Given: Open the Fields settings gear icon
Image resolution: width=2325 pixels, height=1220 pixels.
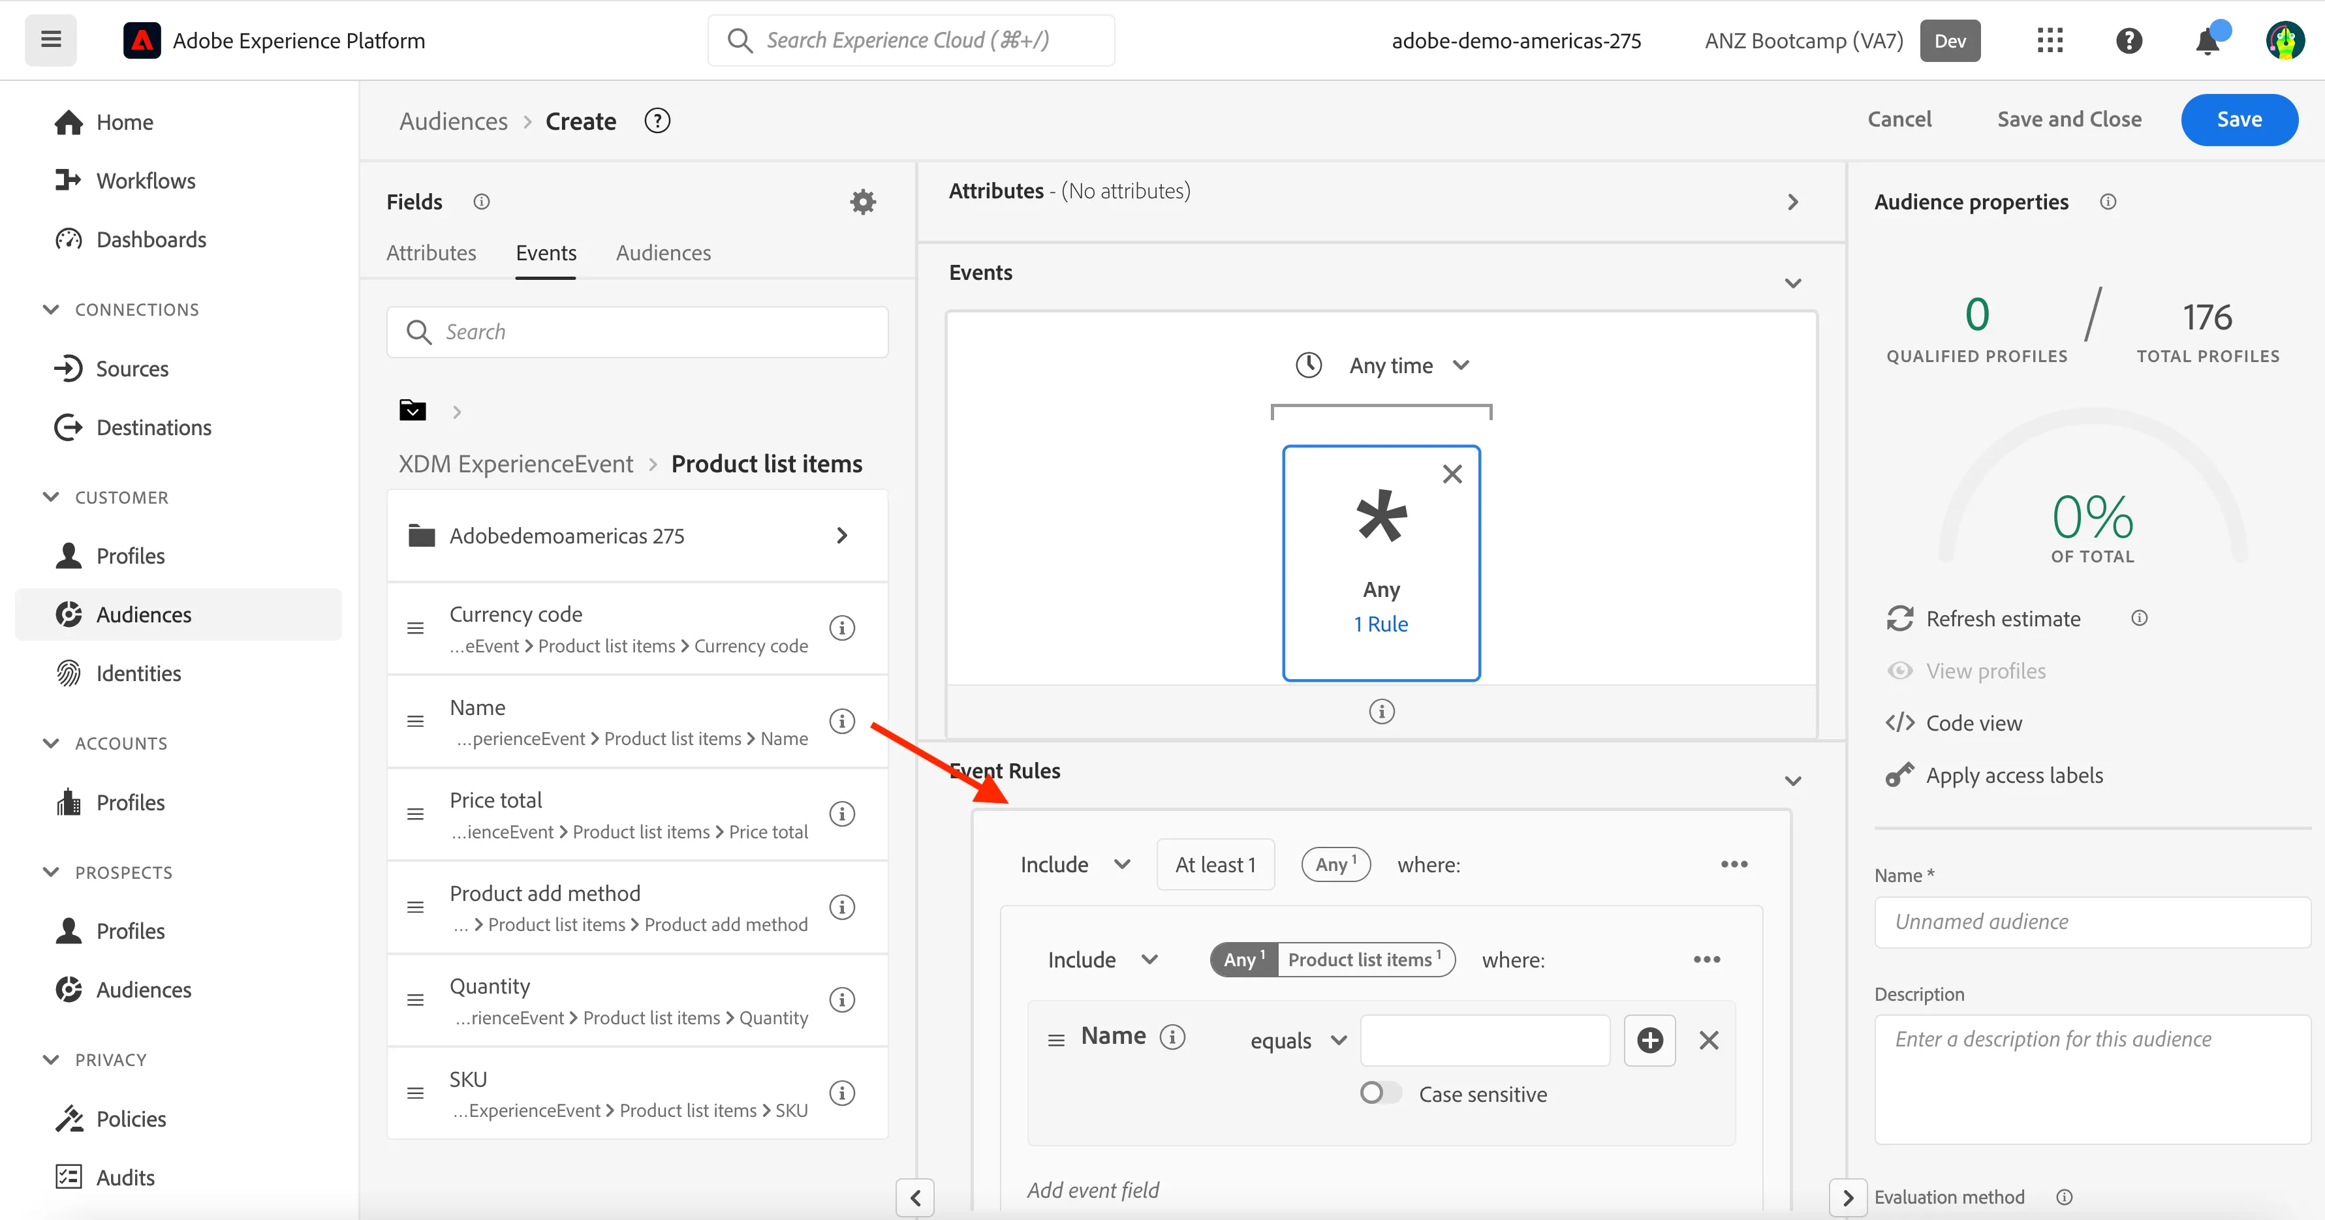Looking at the screenshot, I should pos(863,202).
